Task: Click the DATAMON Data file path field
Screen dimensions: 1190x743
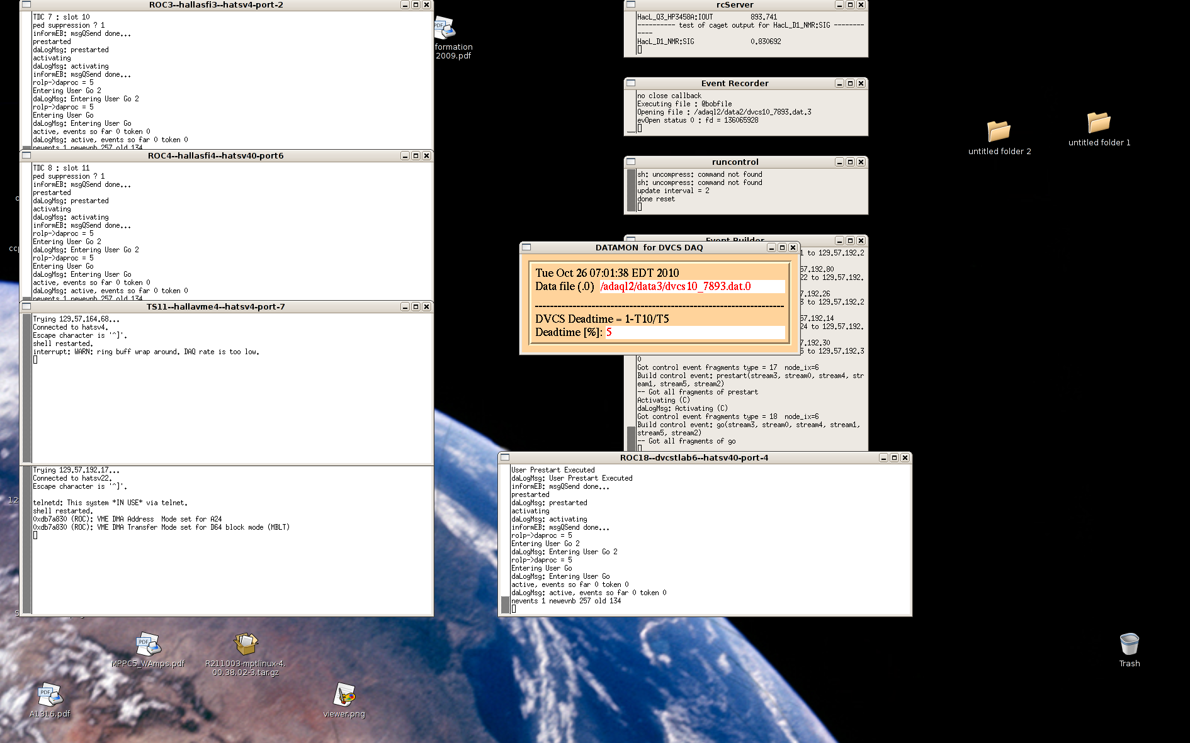Action: pos(692,286)
